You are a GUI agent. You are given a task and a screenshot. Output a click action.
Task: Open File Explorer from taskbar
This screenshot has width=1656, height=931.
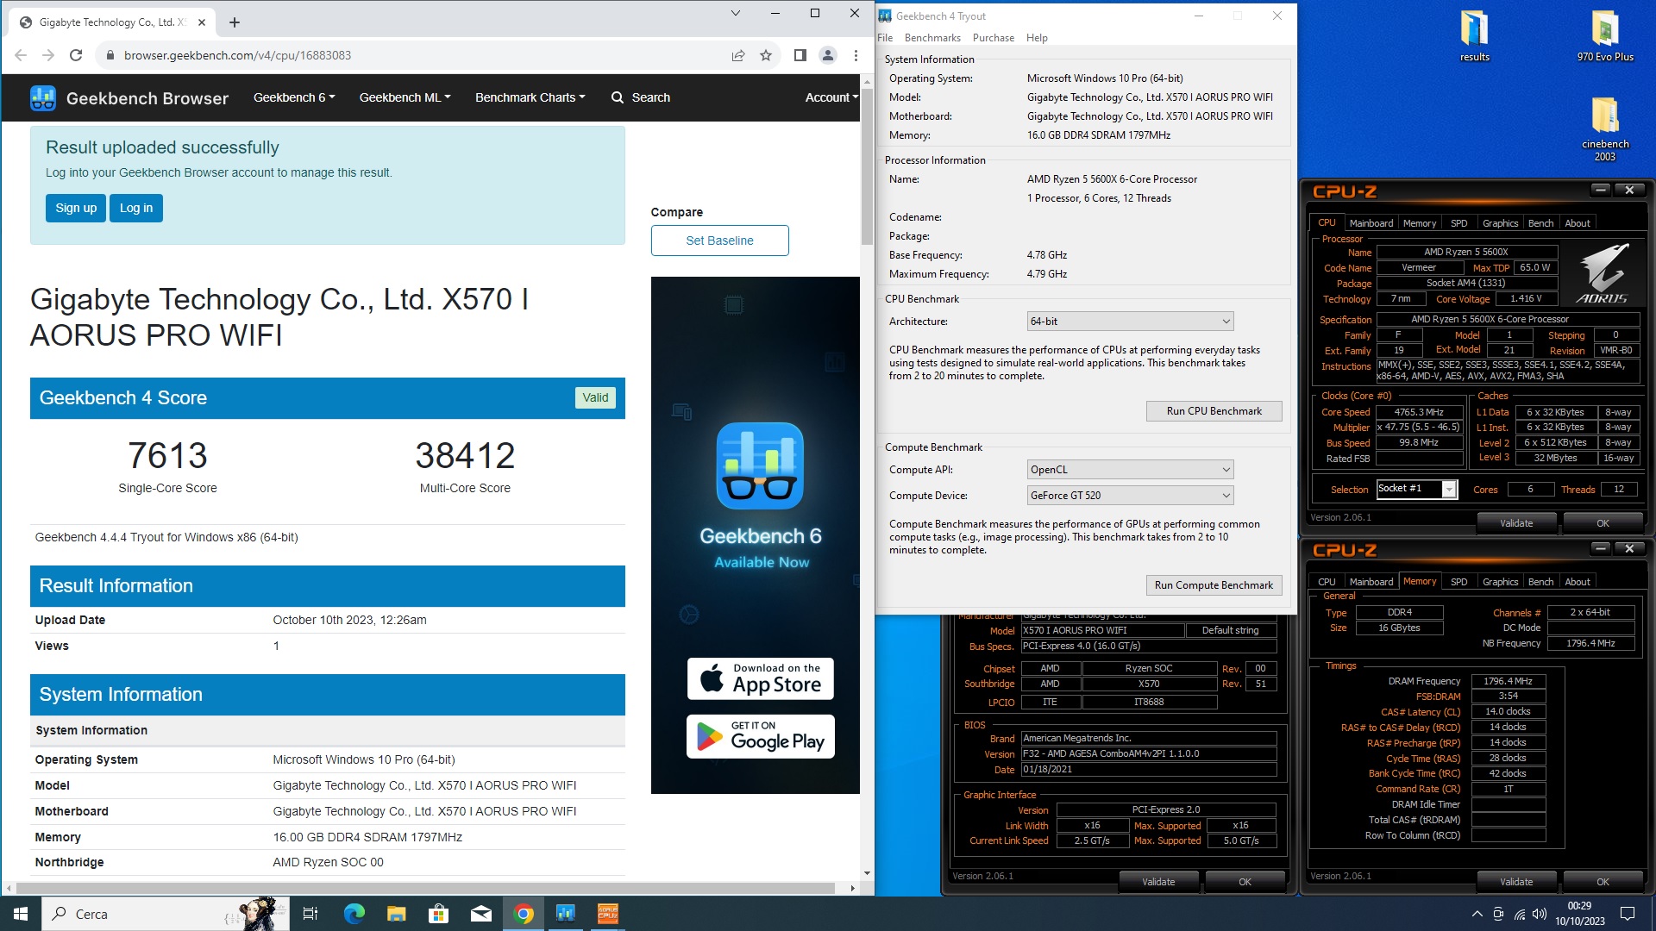396,914
